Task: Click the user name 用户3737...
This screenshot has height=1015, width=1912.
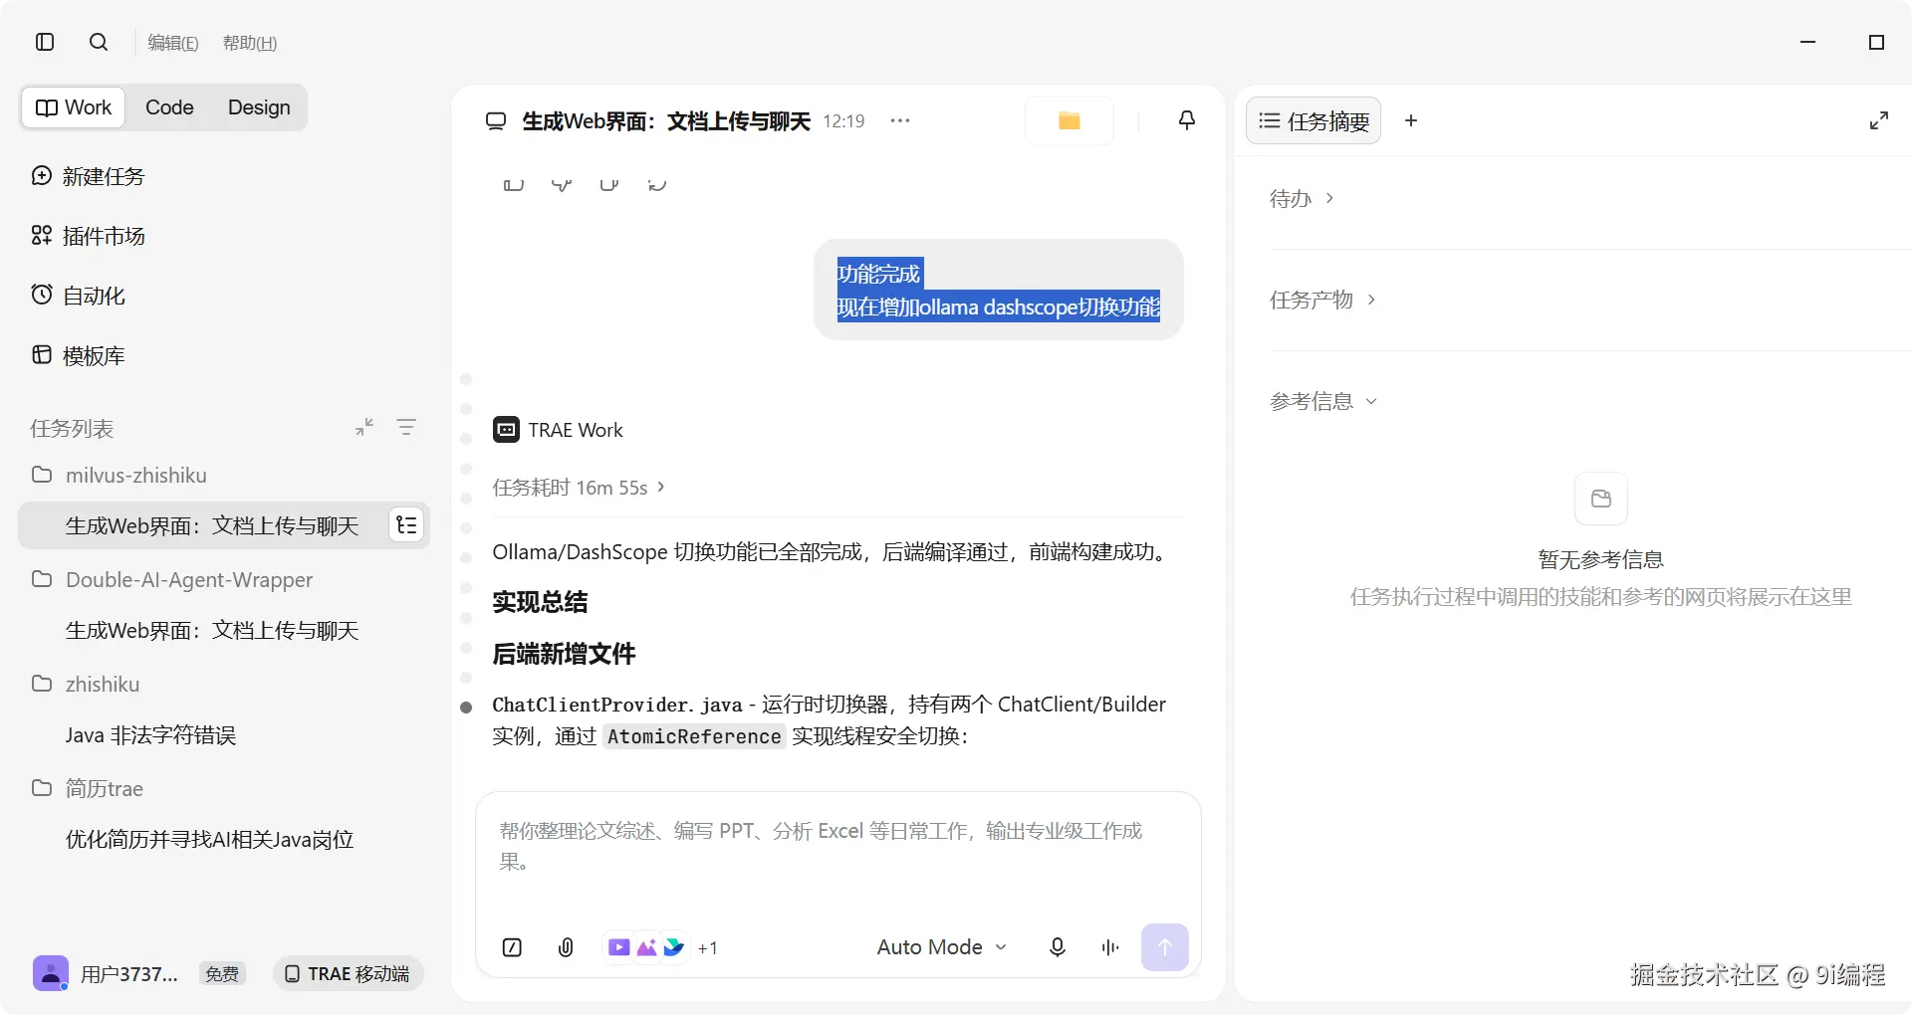Action: [x=129, y=973]
